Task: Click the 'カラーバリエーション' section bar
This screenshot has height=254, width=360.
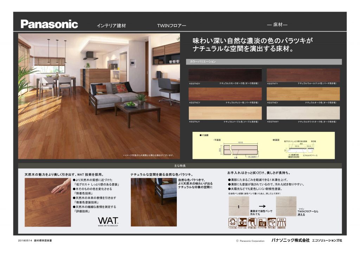Action: click(264, 62)
